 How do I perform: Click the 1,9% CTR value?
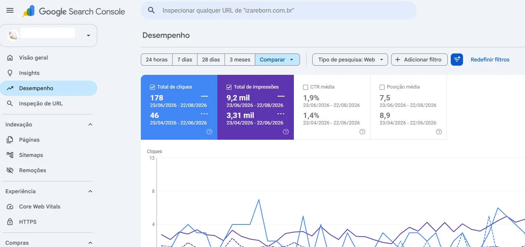coord(311,98)
